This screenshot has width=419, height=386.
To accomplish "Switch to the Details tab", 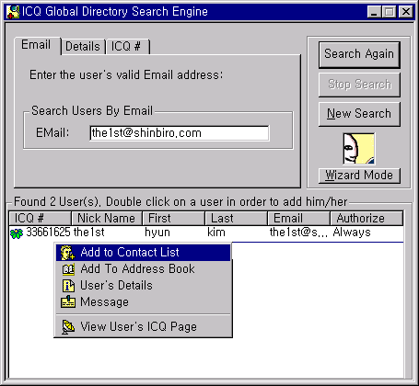I will point(83,47).
